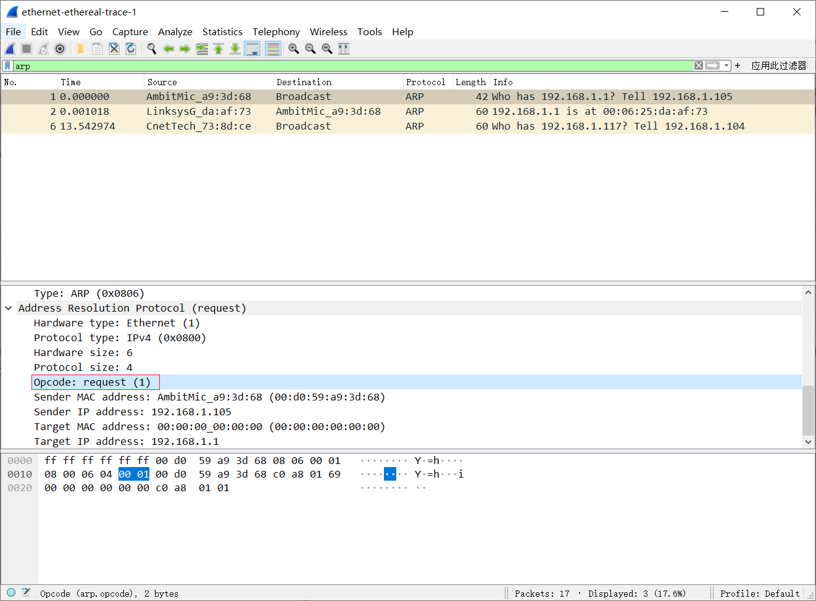Click the 应用此过滤器 filter button
The width and height of the screenshot is (816, 601).
[x=779, y=65]
